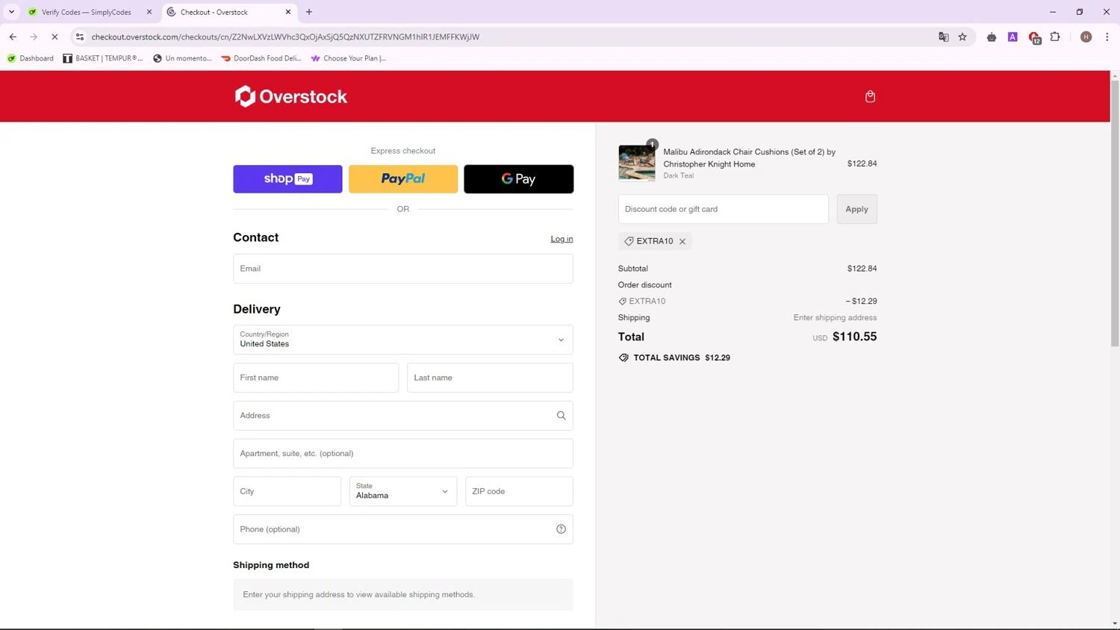Screen dimensions: 1120x630
Task: Open the shopping bag cart icon
Action: (x=870, y=96)
